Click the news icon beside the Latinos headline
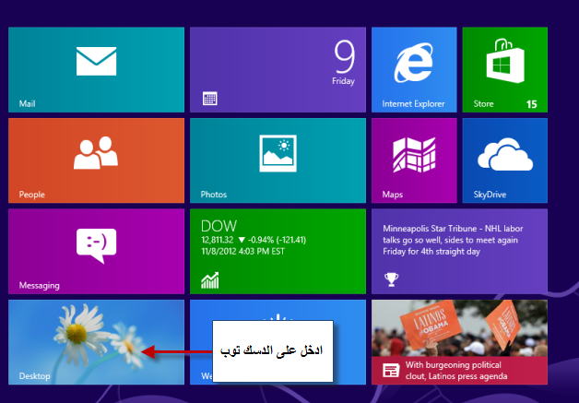The image size is (579, 403). (391, 370)
